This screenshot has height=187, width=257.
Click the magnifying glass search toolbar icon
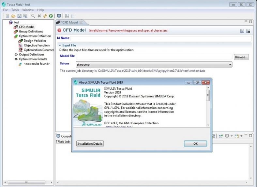point(33,16)
